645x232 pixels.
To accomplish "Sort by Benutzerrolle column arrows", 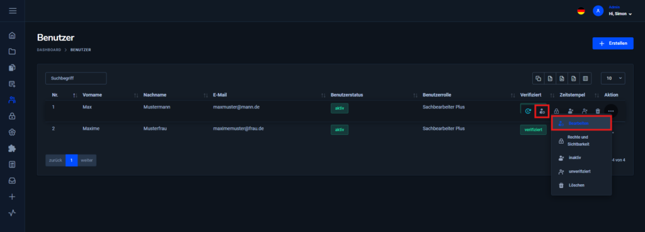I will 513,95.
